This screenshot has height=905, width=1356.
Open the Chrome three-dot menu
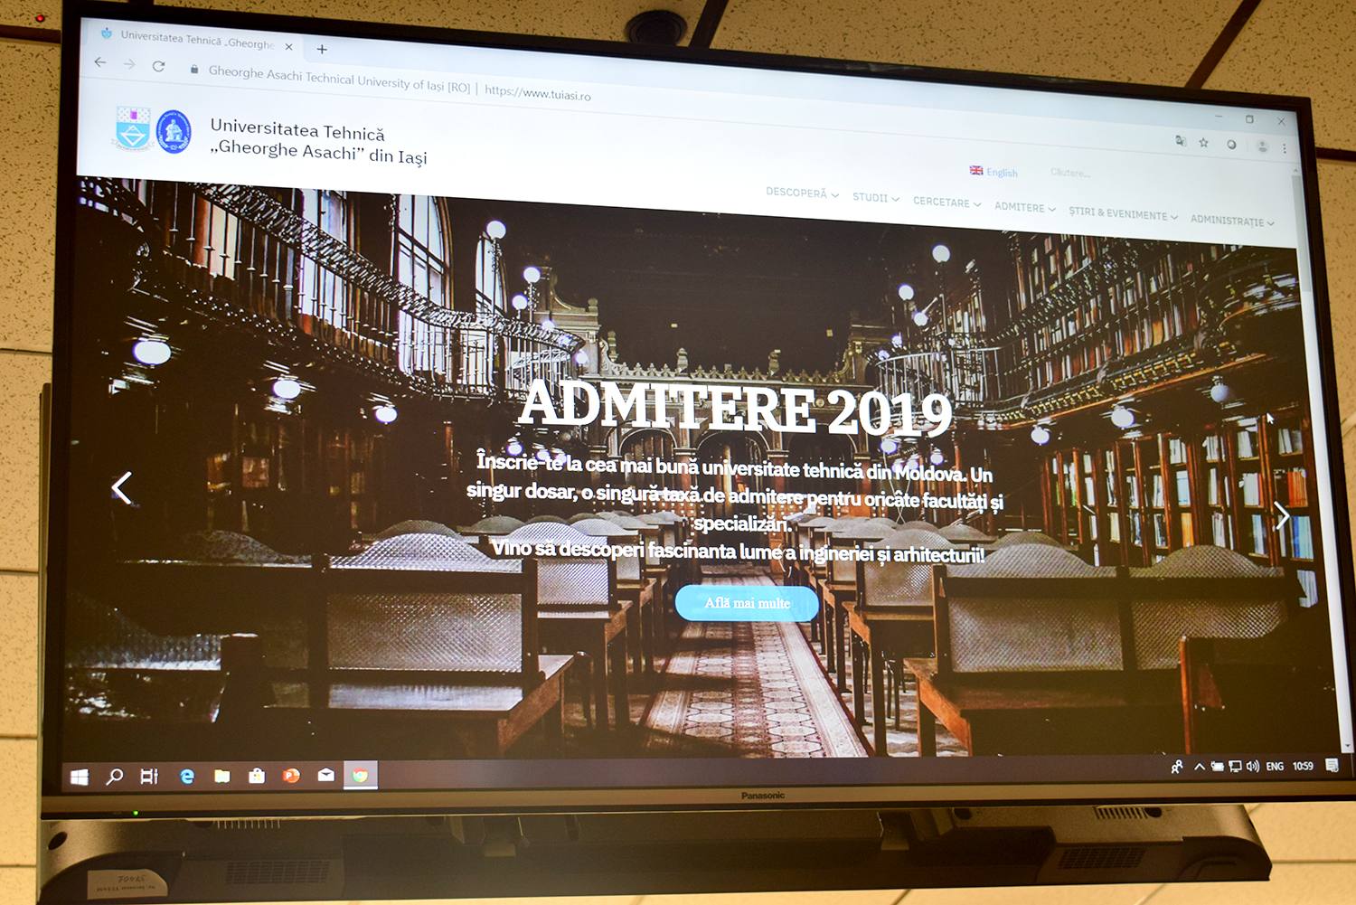pos(1284,148)
